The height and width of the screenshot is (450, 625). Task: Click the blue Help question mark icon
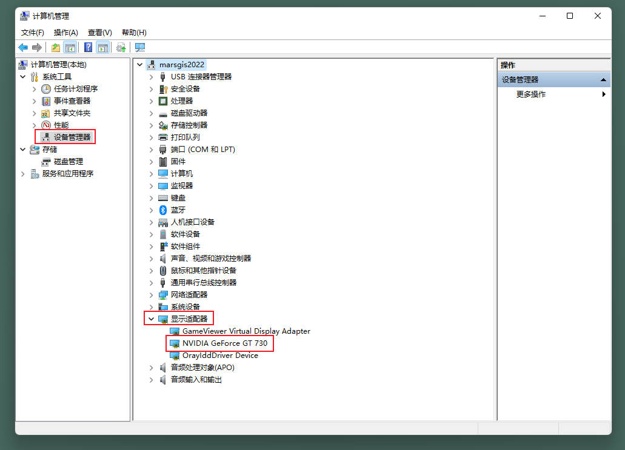tap(89, 47)
